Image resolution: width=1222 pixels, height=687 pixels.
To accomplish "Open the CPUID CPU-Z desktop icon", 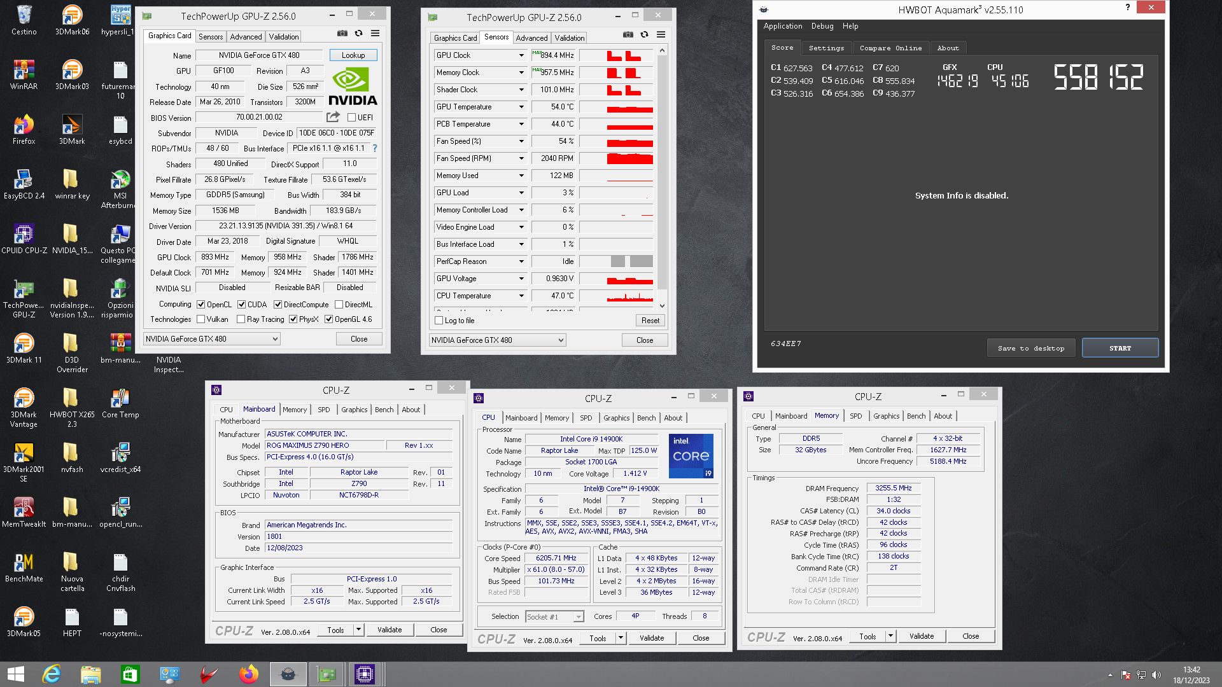I will [x=24, y=239].
